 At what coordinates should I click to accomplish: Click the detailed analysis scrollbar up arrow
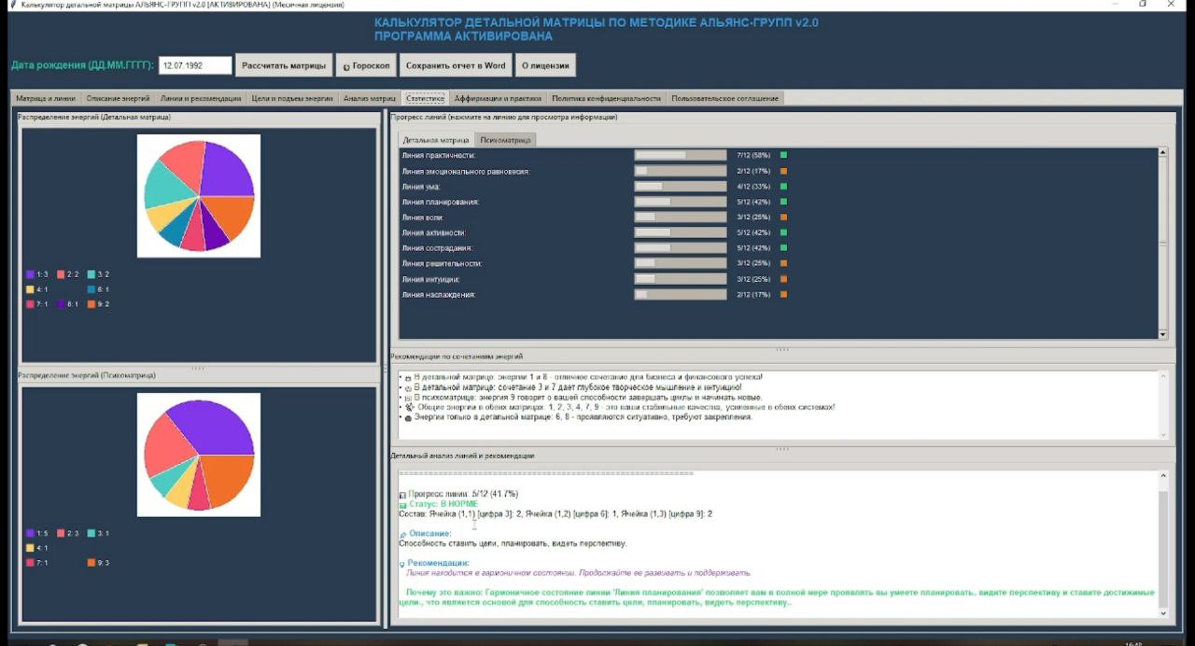(1163, 476)
